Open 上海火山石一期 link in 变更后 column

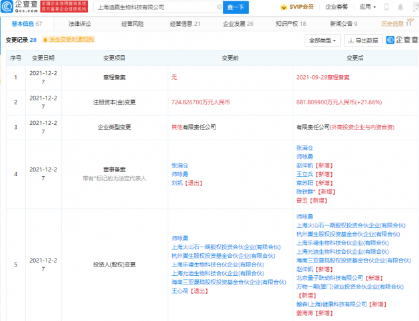point(351,226)
